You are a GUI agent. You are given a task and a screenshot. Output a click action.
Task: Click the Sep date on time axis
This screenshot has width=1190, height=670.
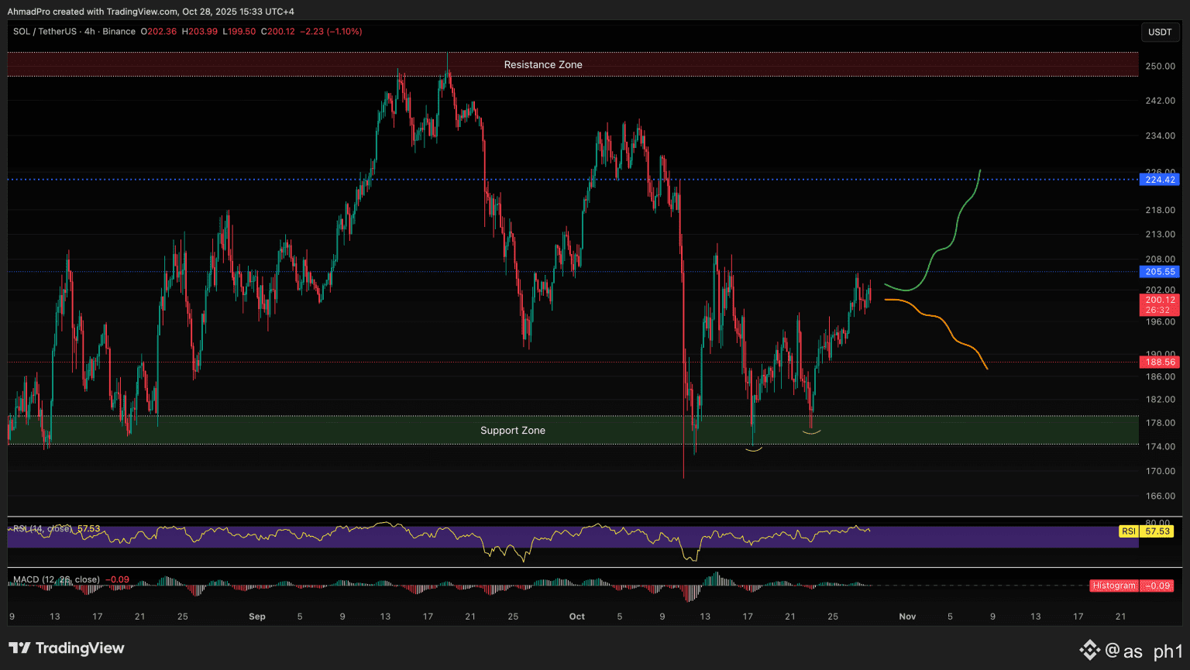(x=257, y=617)
